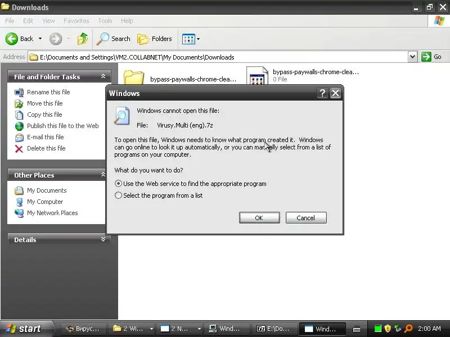Select the bypass-paywalls-chrome-clea folder
Viewport: 450px width, 337px height.
click(180, 78)
